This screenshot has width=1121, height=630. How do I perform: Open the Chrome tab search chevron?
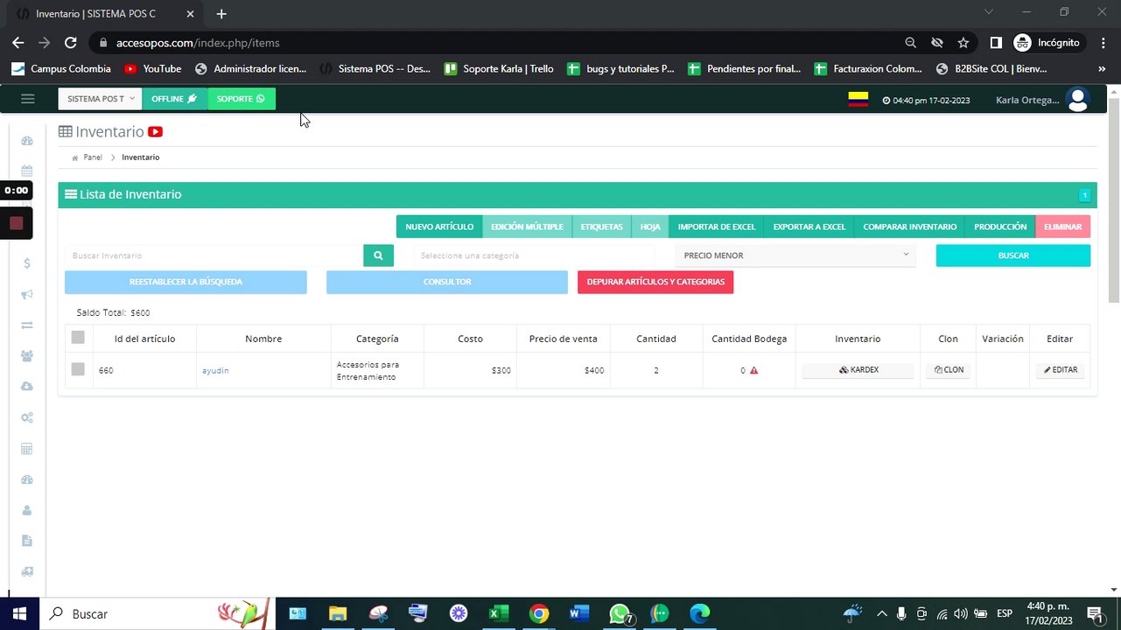point(989,12)
